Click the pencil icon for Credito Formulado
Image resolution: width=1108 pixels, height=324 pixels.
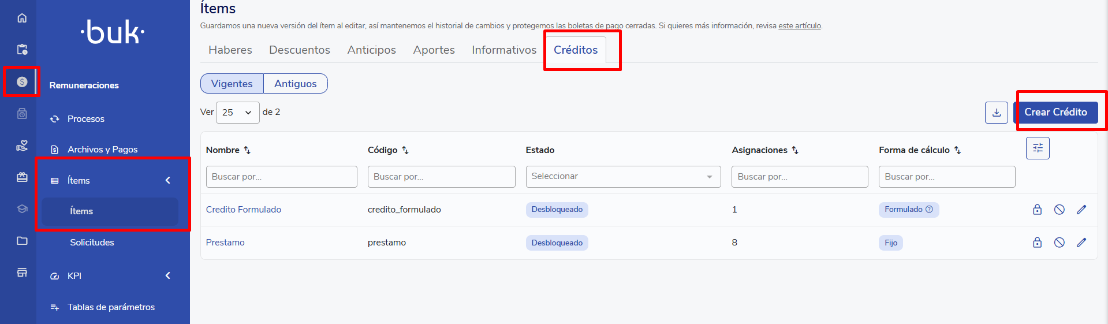click(1081, 210)
